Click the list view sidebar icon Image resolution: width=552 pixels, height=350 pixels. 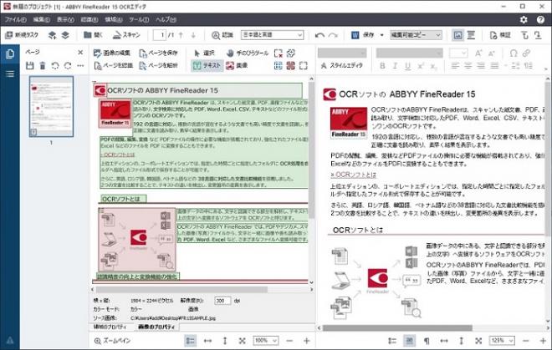click(x=10, y=74)
